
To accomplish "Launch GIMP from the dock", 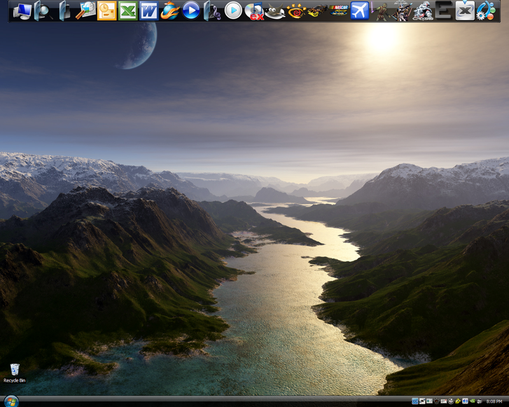I will coord(275,12).
